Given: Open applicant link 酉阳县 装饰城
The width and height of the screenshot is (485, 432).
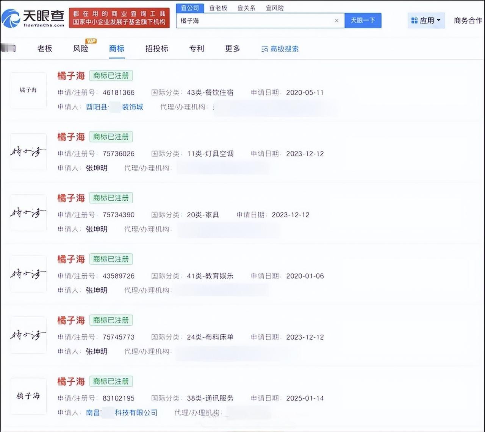Looking at the screenshot, I should [x=114, y=107].
